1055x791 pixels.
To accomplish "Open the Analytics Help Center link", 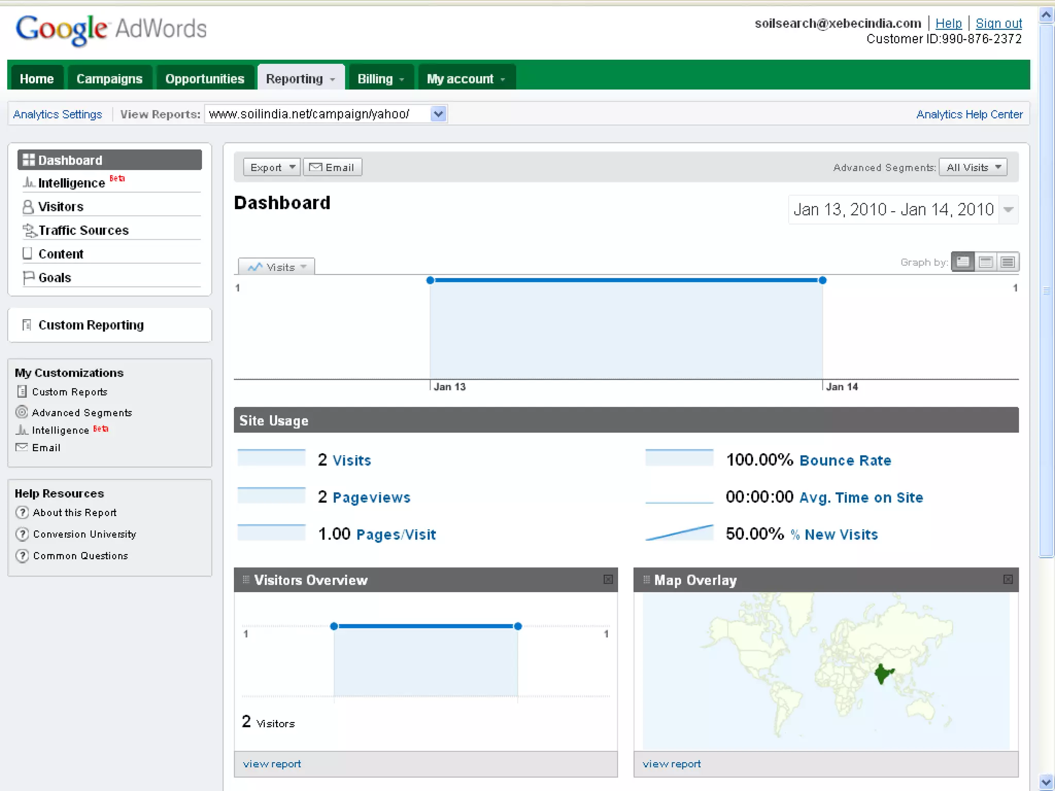I will pyautogui.click(x=969, y=114).
